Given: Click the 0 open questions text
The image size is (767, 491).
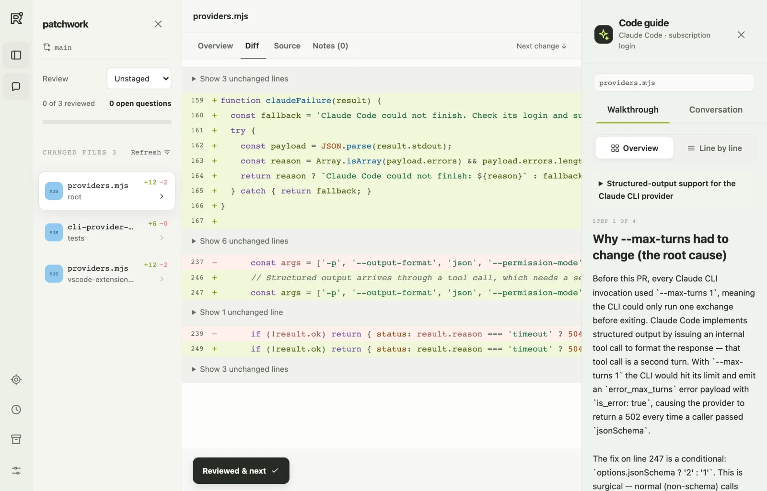Looking at the screenshot, I should (x=140, y=103).
